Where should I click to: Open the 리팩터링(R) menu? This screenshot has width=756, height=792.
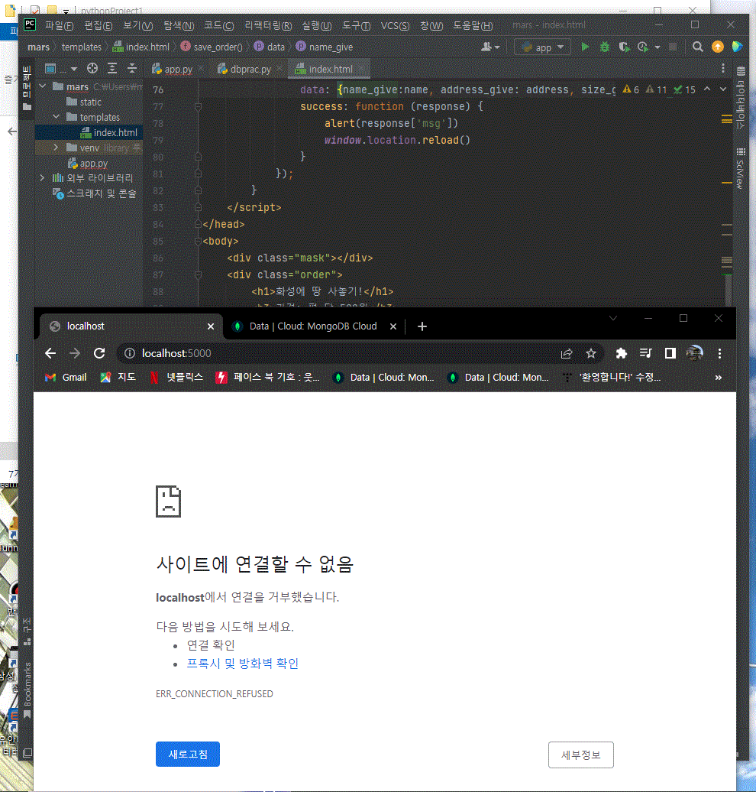268,25
